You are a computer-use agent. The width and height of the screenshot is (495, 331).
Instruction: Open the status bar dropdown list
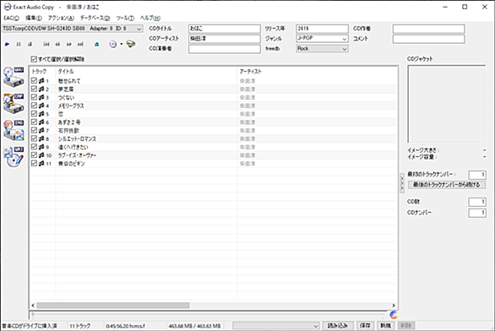pyautogui.click(x=275, y=326)
